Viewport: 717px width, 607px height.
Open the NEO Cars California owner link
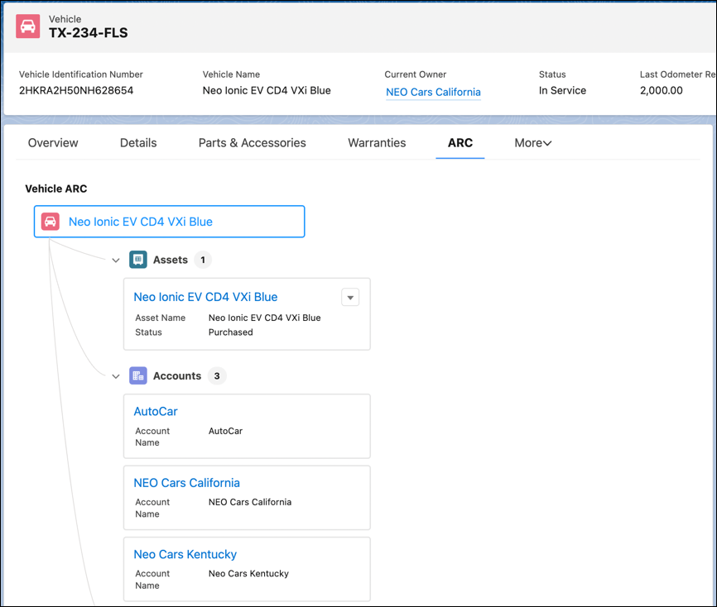point(433,92)
